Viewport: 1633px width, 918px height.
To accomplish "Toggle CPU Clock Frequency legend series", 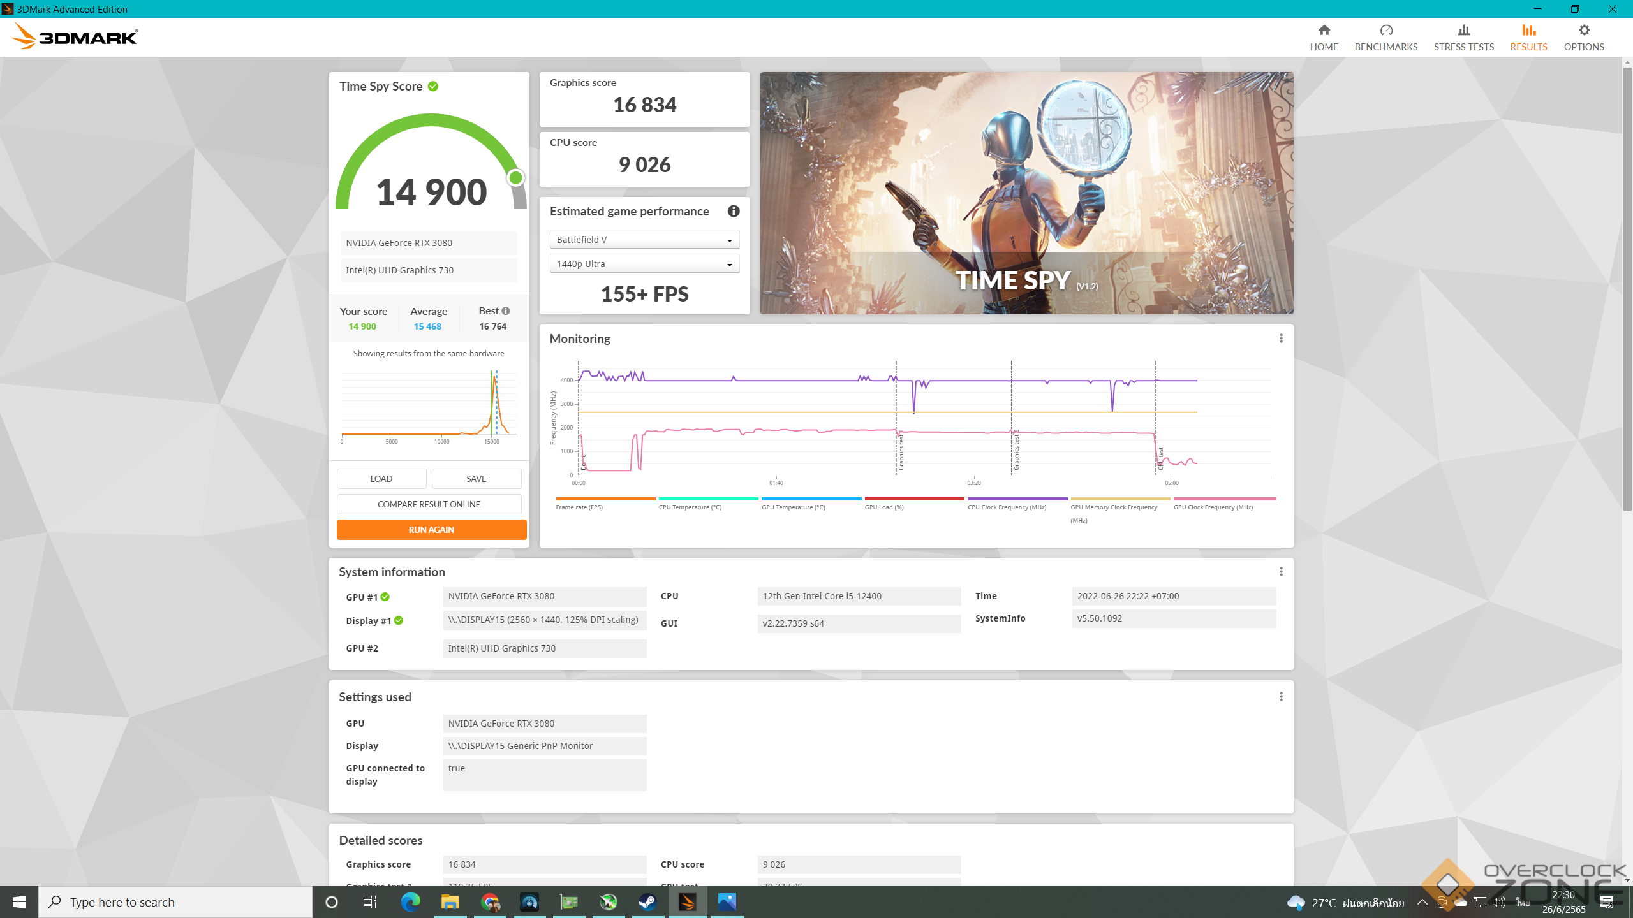I will tap(1007, 507).
